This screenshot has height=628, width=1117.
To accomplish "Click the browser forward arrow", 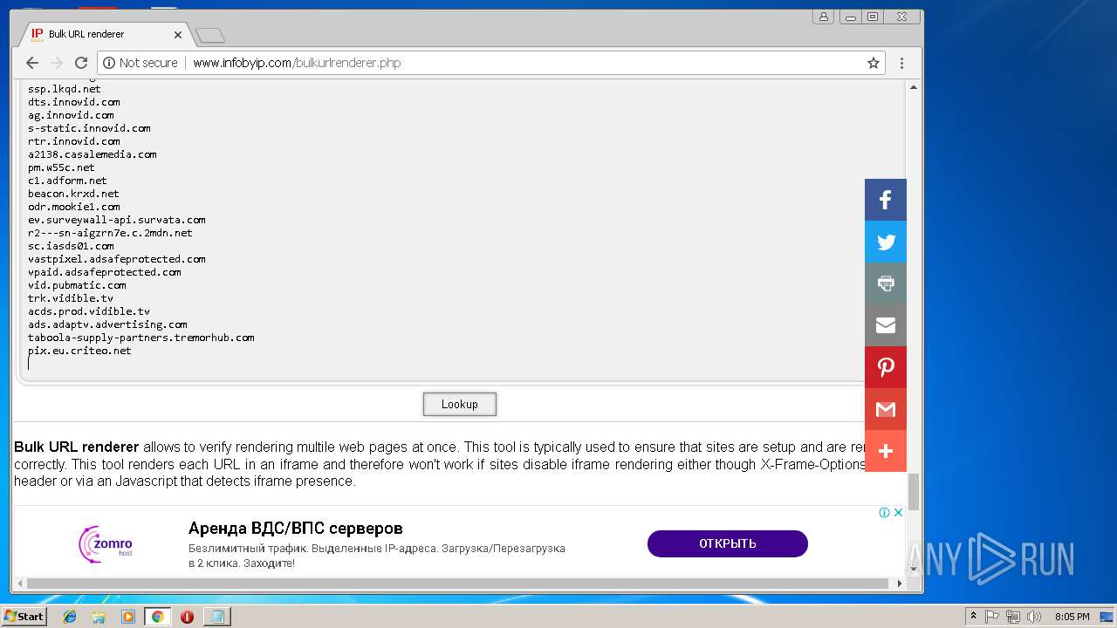I will click(57, 63).
